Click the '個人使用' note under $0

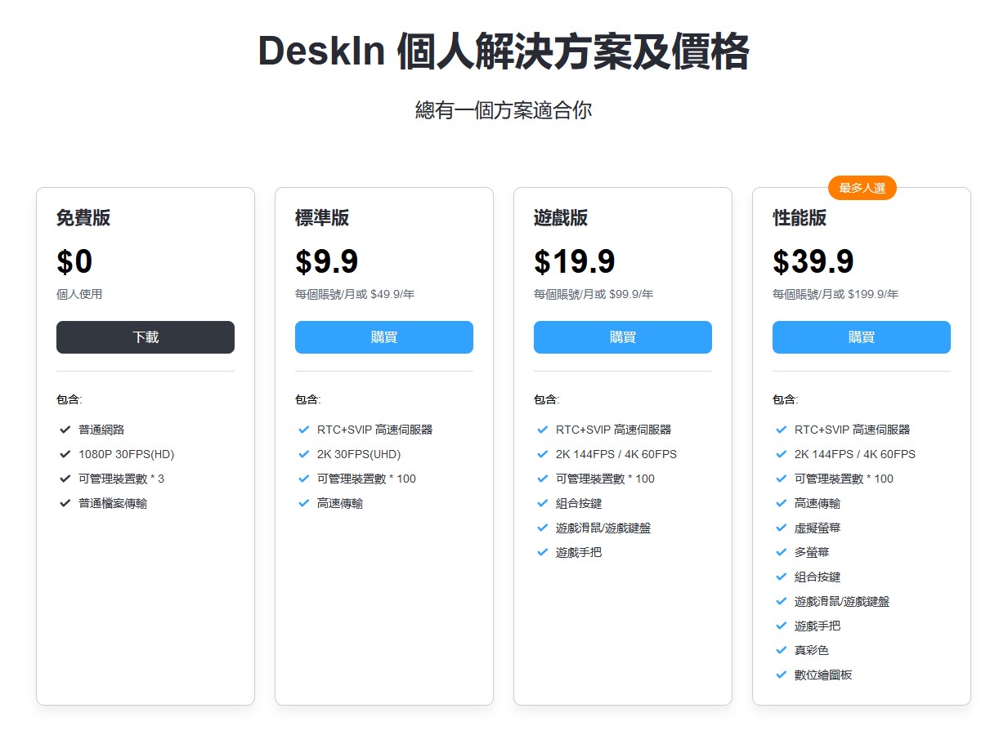79,294
